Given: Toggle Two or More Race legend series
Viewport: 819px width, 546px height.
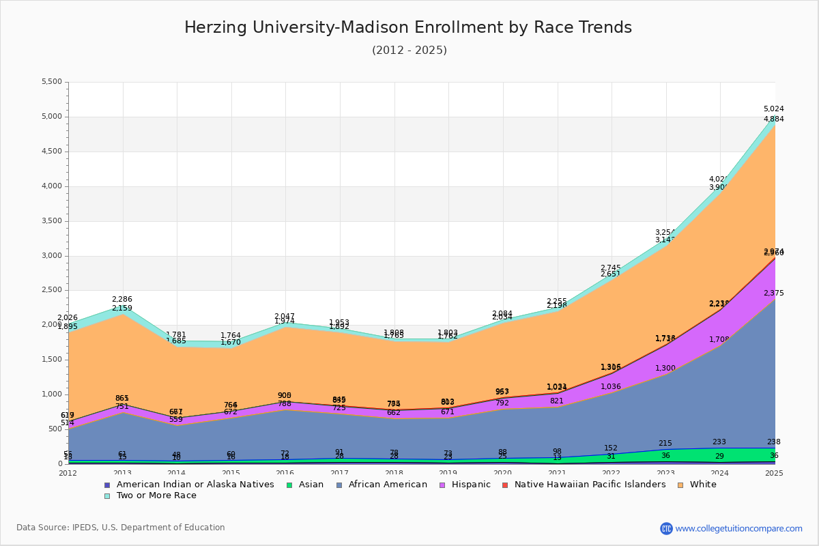Looking at the screenshot, I should pos(149,495).
